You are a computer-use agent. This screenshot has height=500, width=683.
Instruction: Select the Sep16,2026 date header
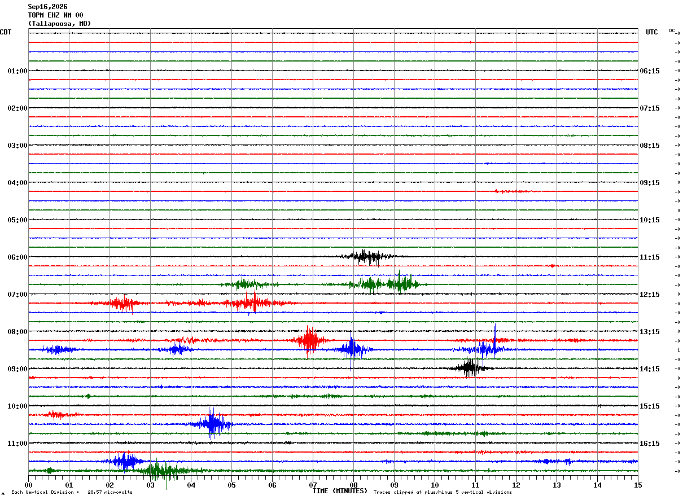(x=47, y=7)
